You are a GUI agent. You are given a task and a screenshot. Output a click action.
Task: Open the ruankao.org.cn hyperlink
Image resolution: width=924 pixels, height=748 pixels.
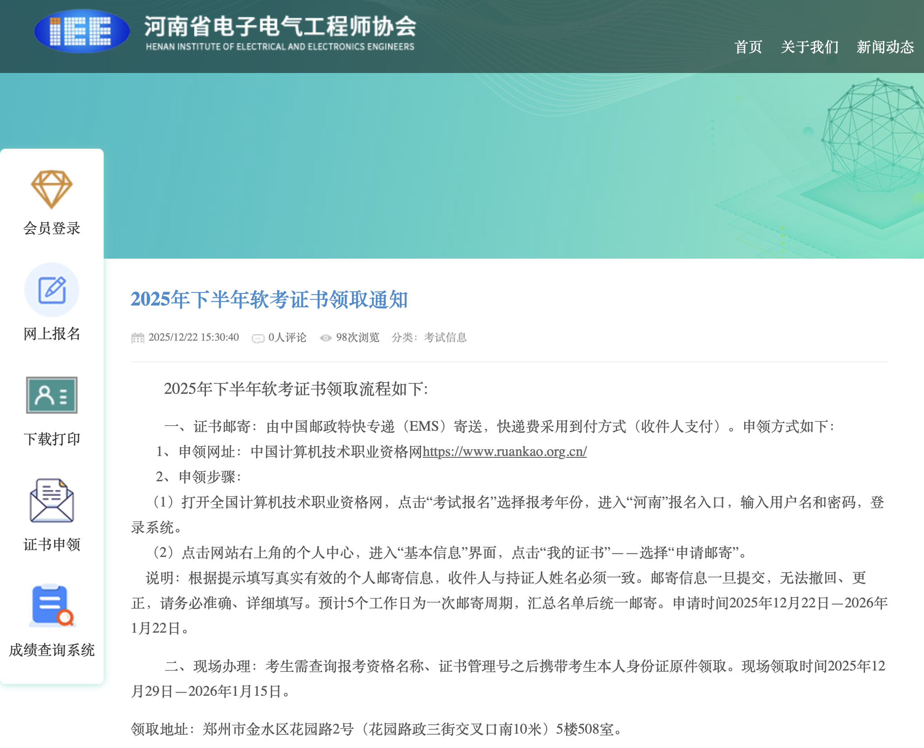click(504, 452)
